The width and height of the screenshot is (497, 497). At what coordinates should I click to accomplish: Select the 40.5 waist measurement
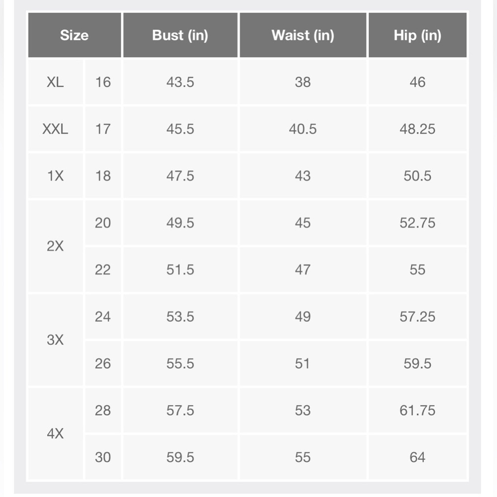pyautogui.click(x=303, y=129)
